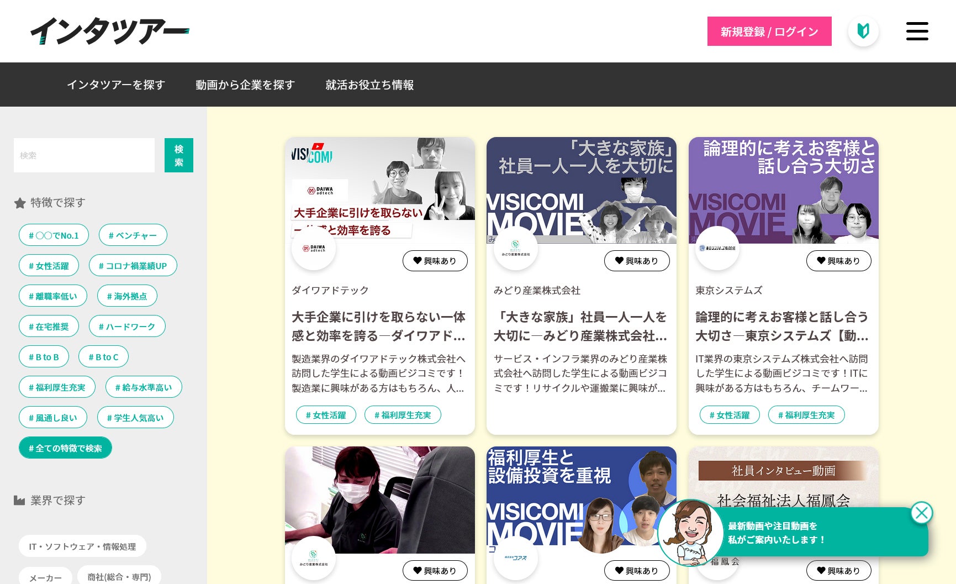Select the # B to B tag
This screenshot has width=956, height=584.
coord(44,356)
